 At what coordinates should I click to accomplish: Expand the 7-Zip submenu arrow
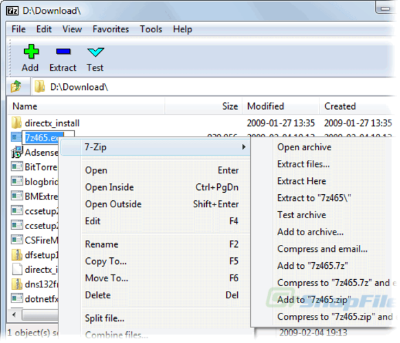coord(244,147)
